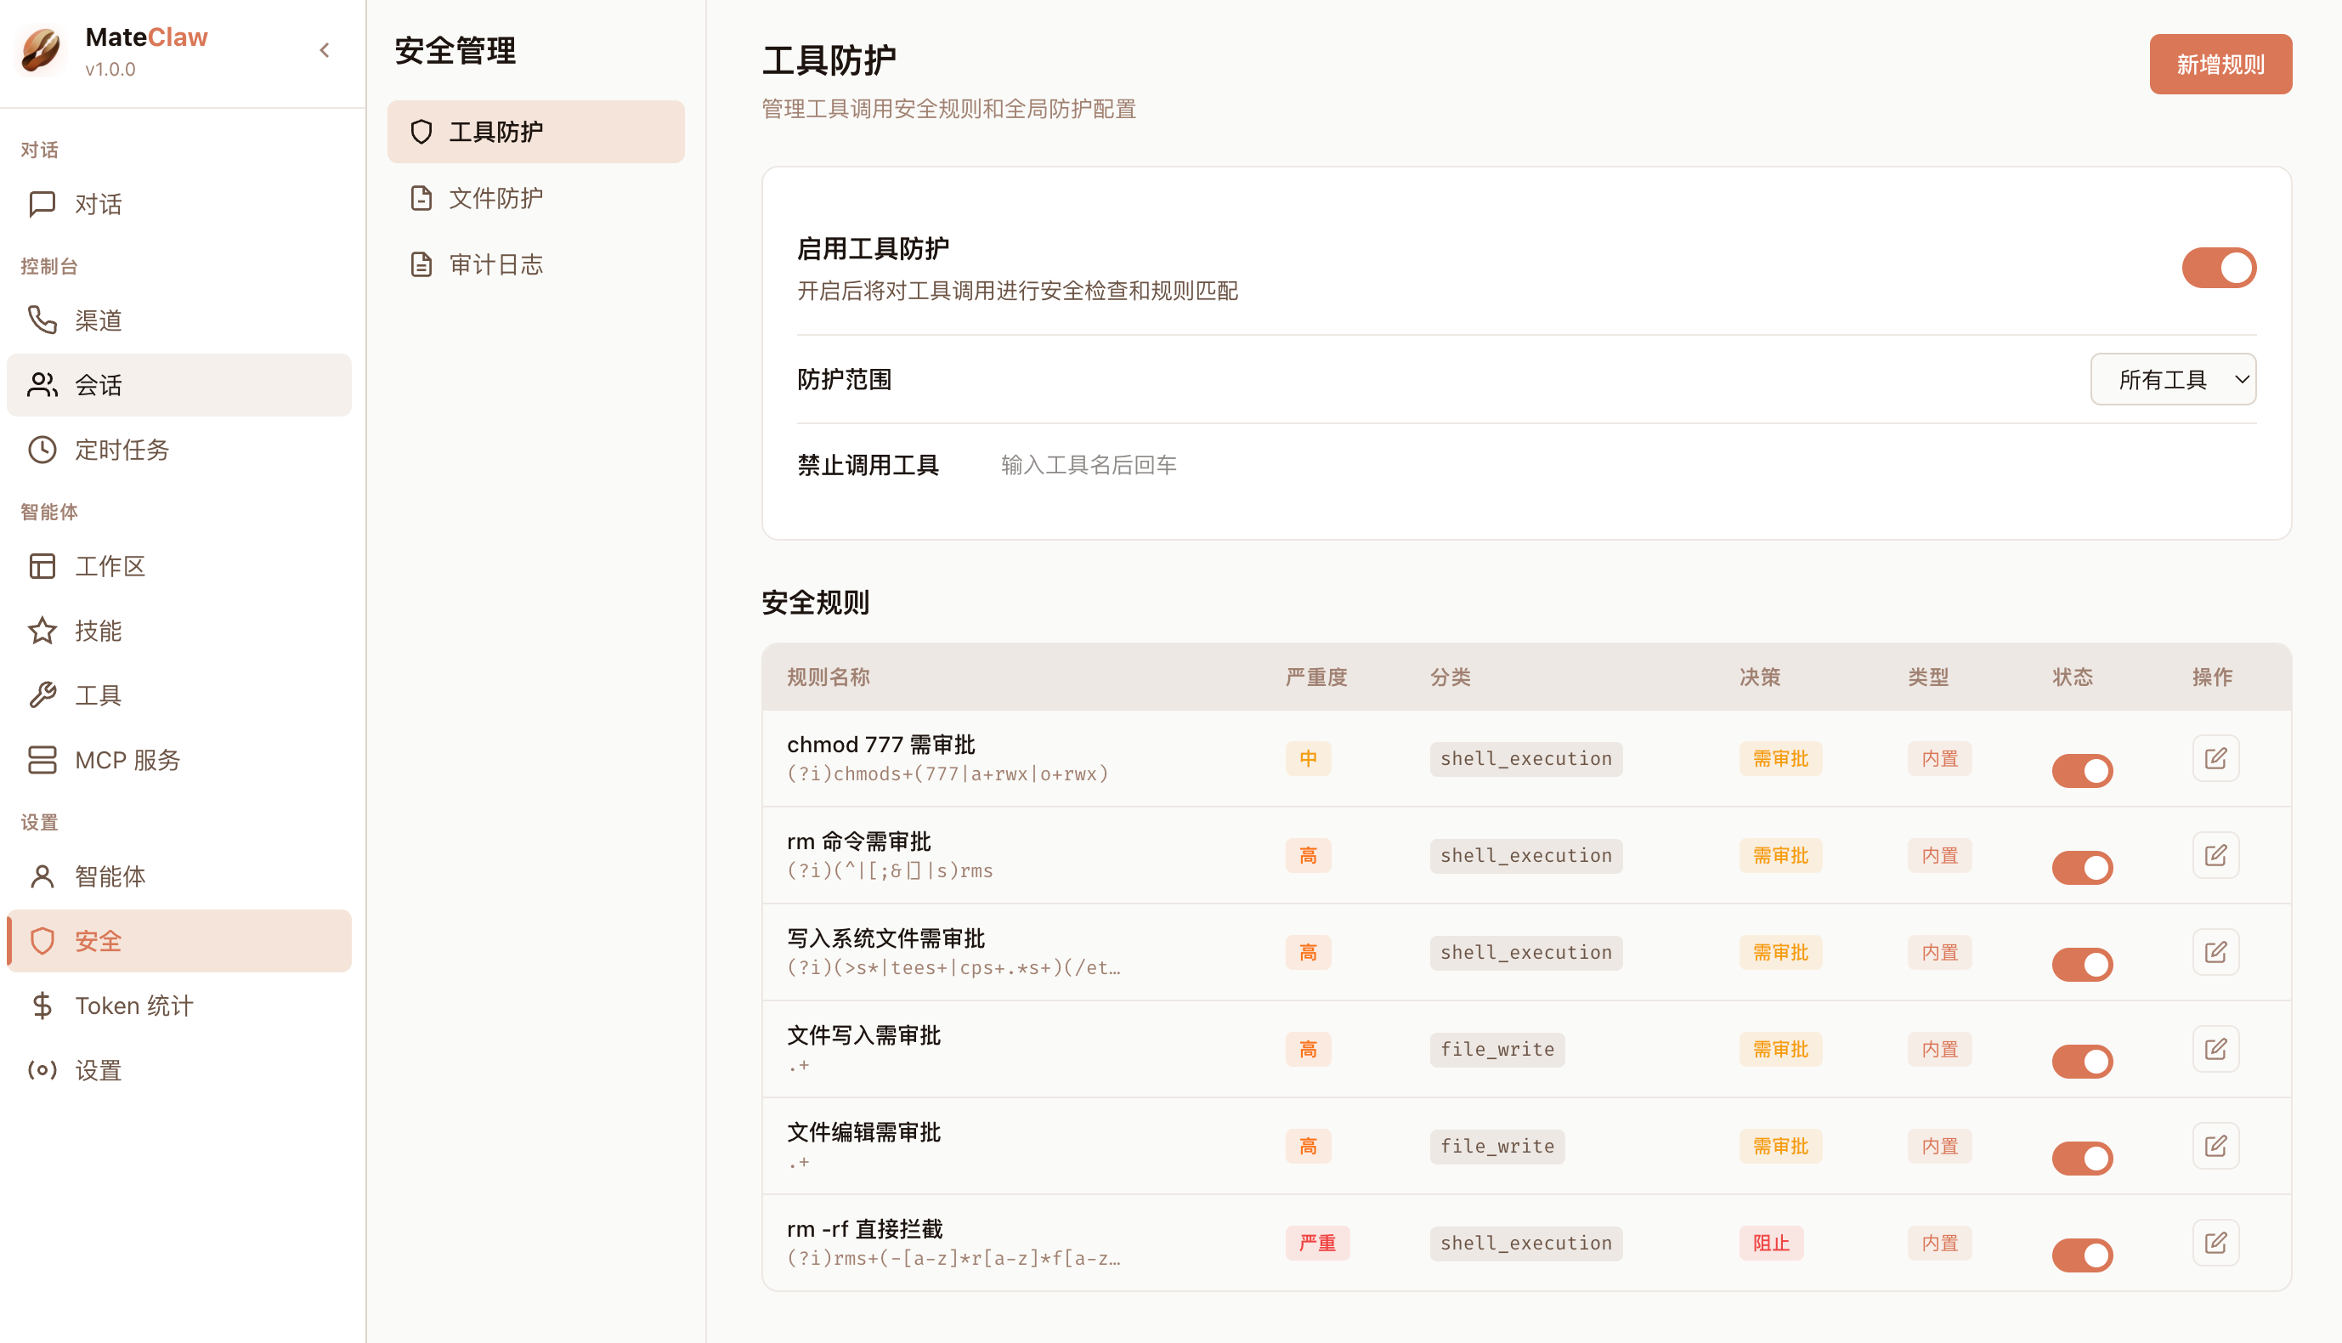Change 所有工具 to another scope
Viewport: 2342px width, 1343px height.
coord(2173,379)
